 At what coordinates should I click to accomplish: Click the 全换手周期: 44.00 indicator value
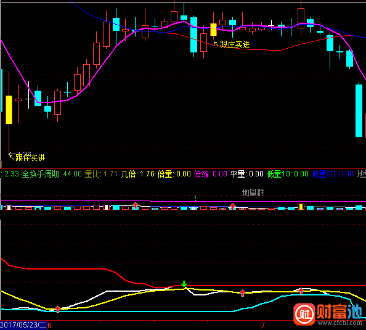52,174
